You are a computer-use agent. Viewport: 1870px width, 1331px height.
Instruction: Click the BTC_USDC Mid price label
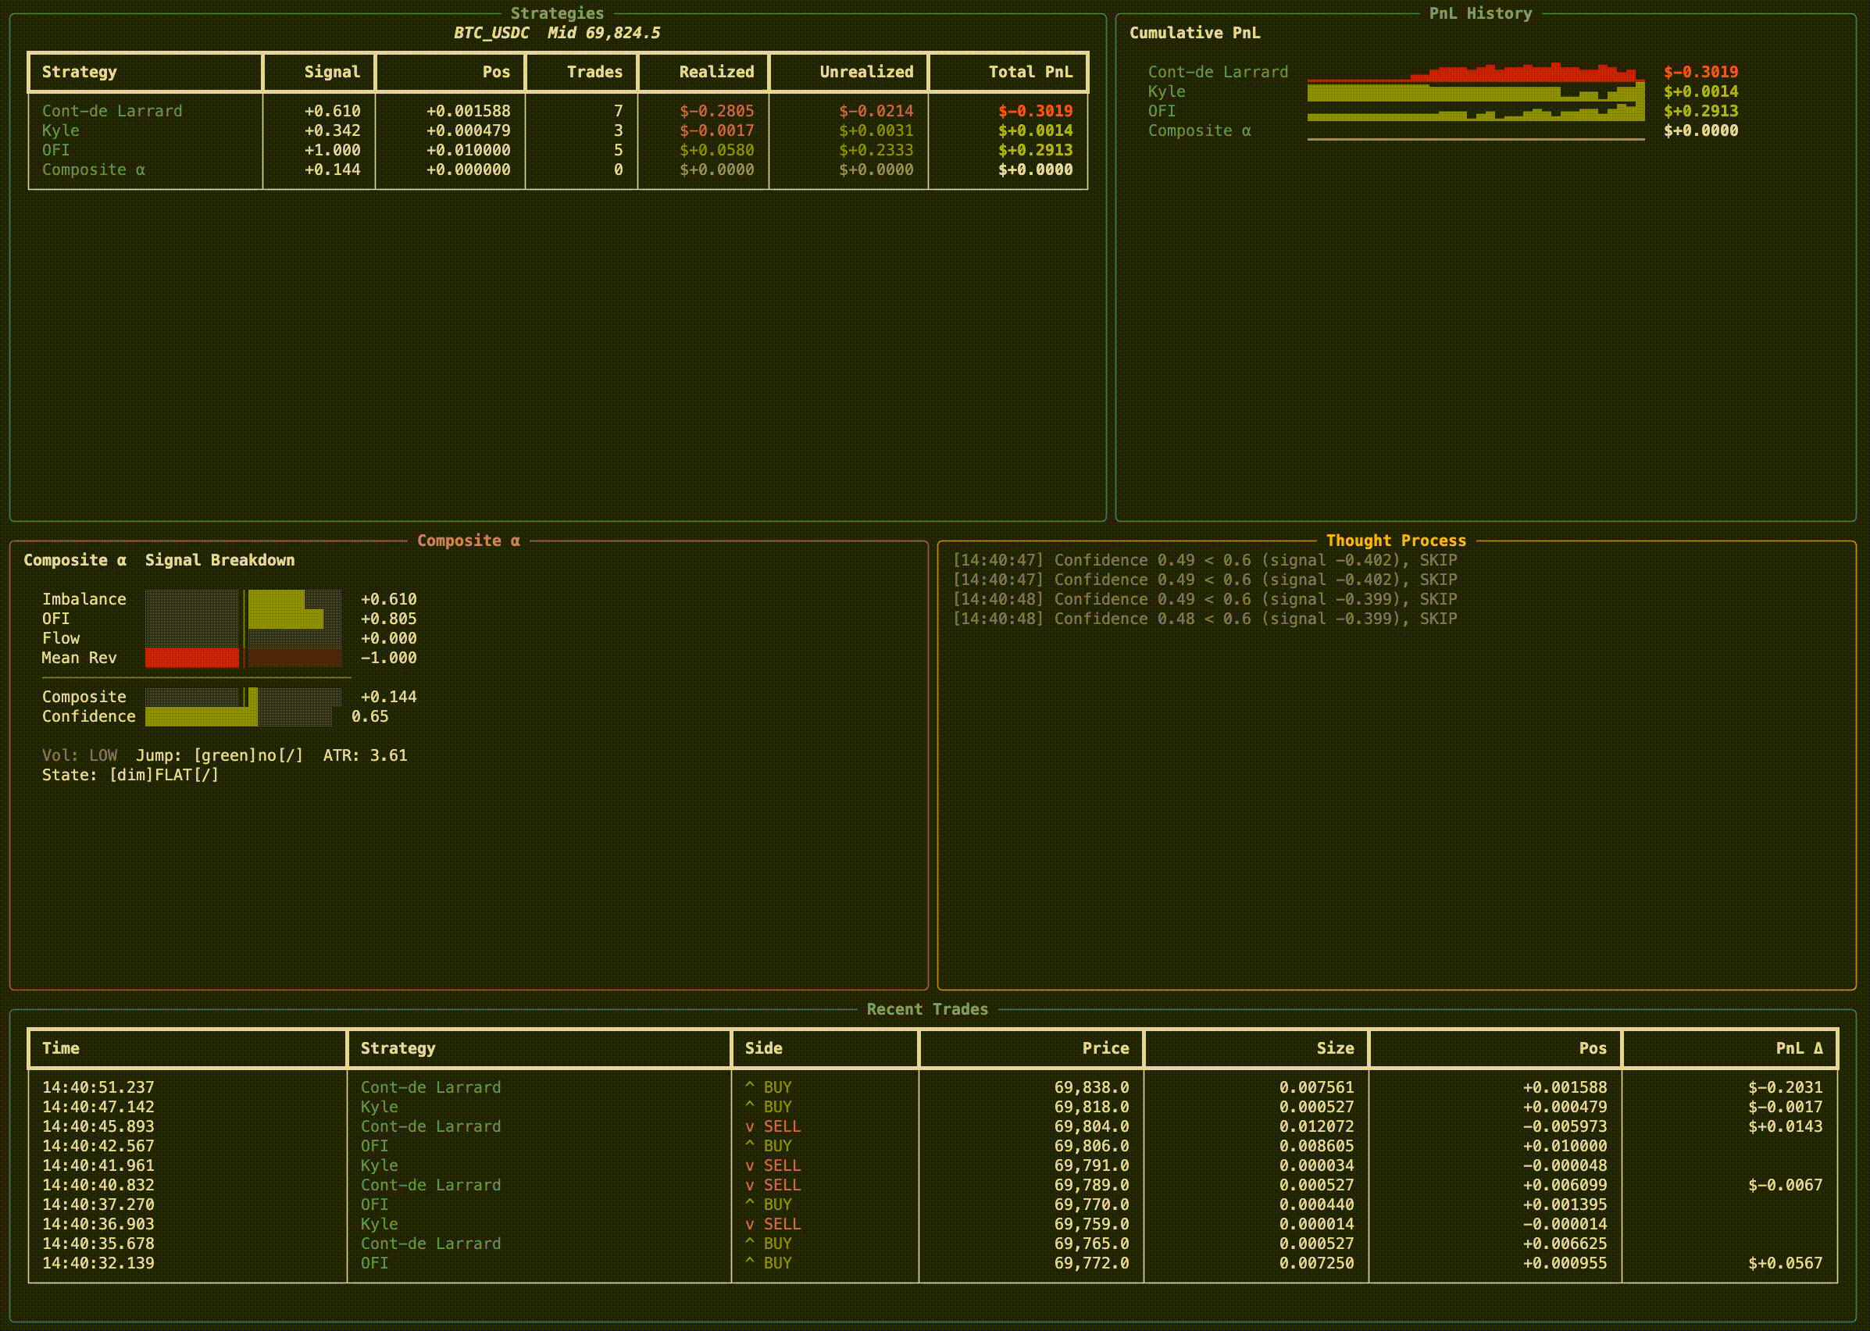click(x=557, y=34)
